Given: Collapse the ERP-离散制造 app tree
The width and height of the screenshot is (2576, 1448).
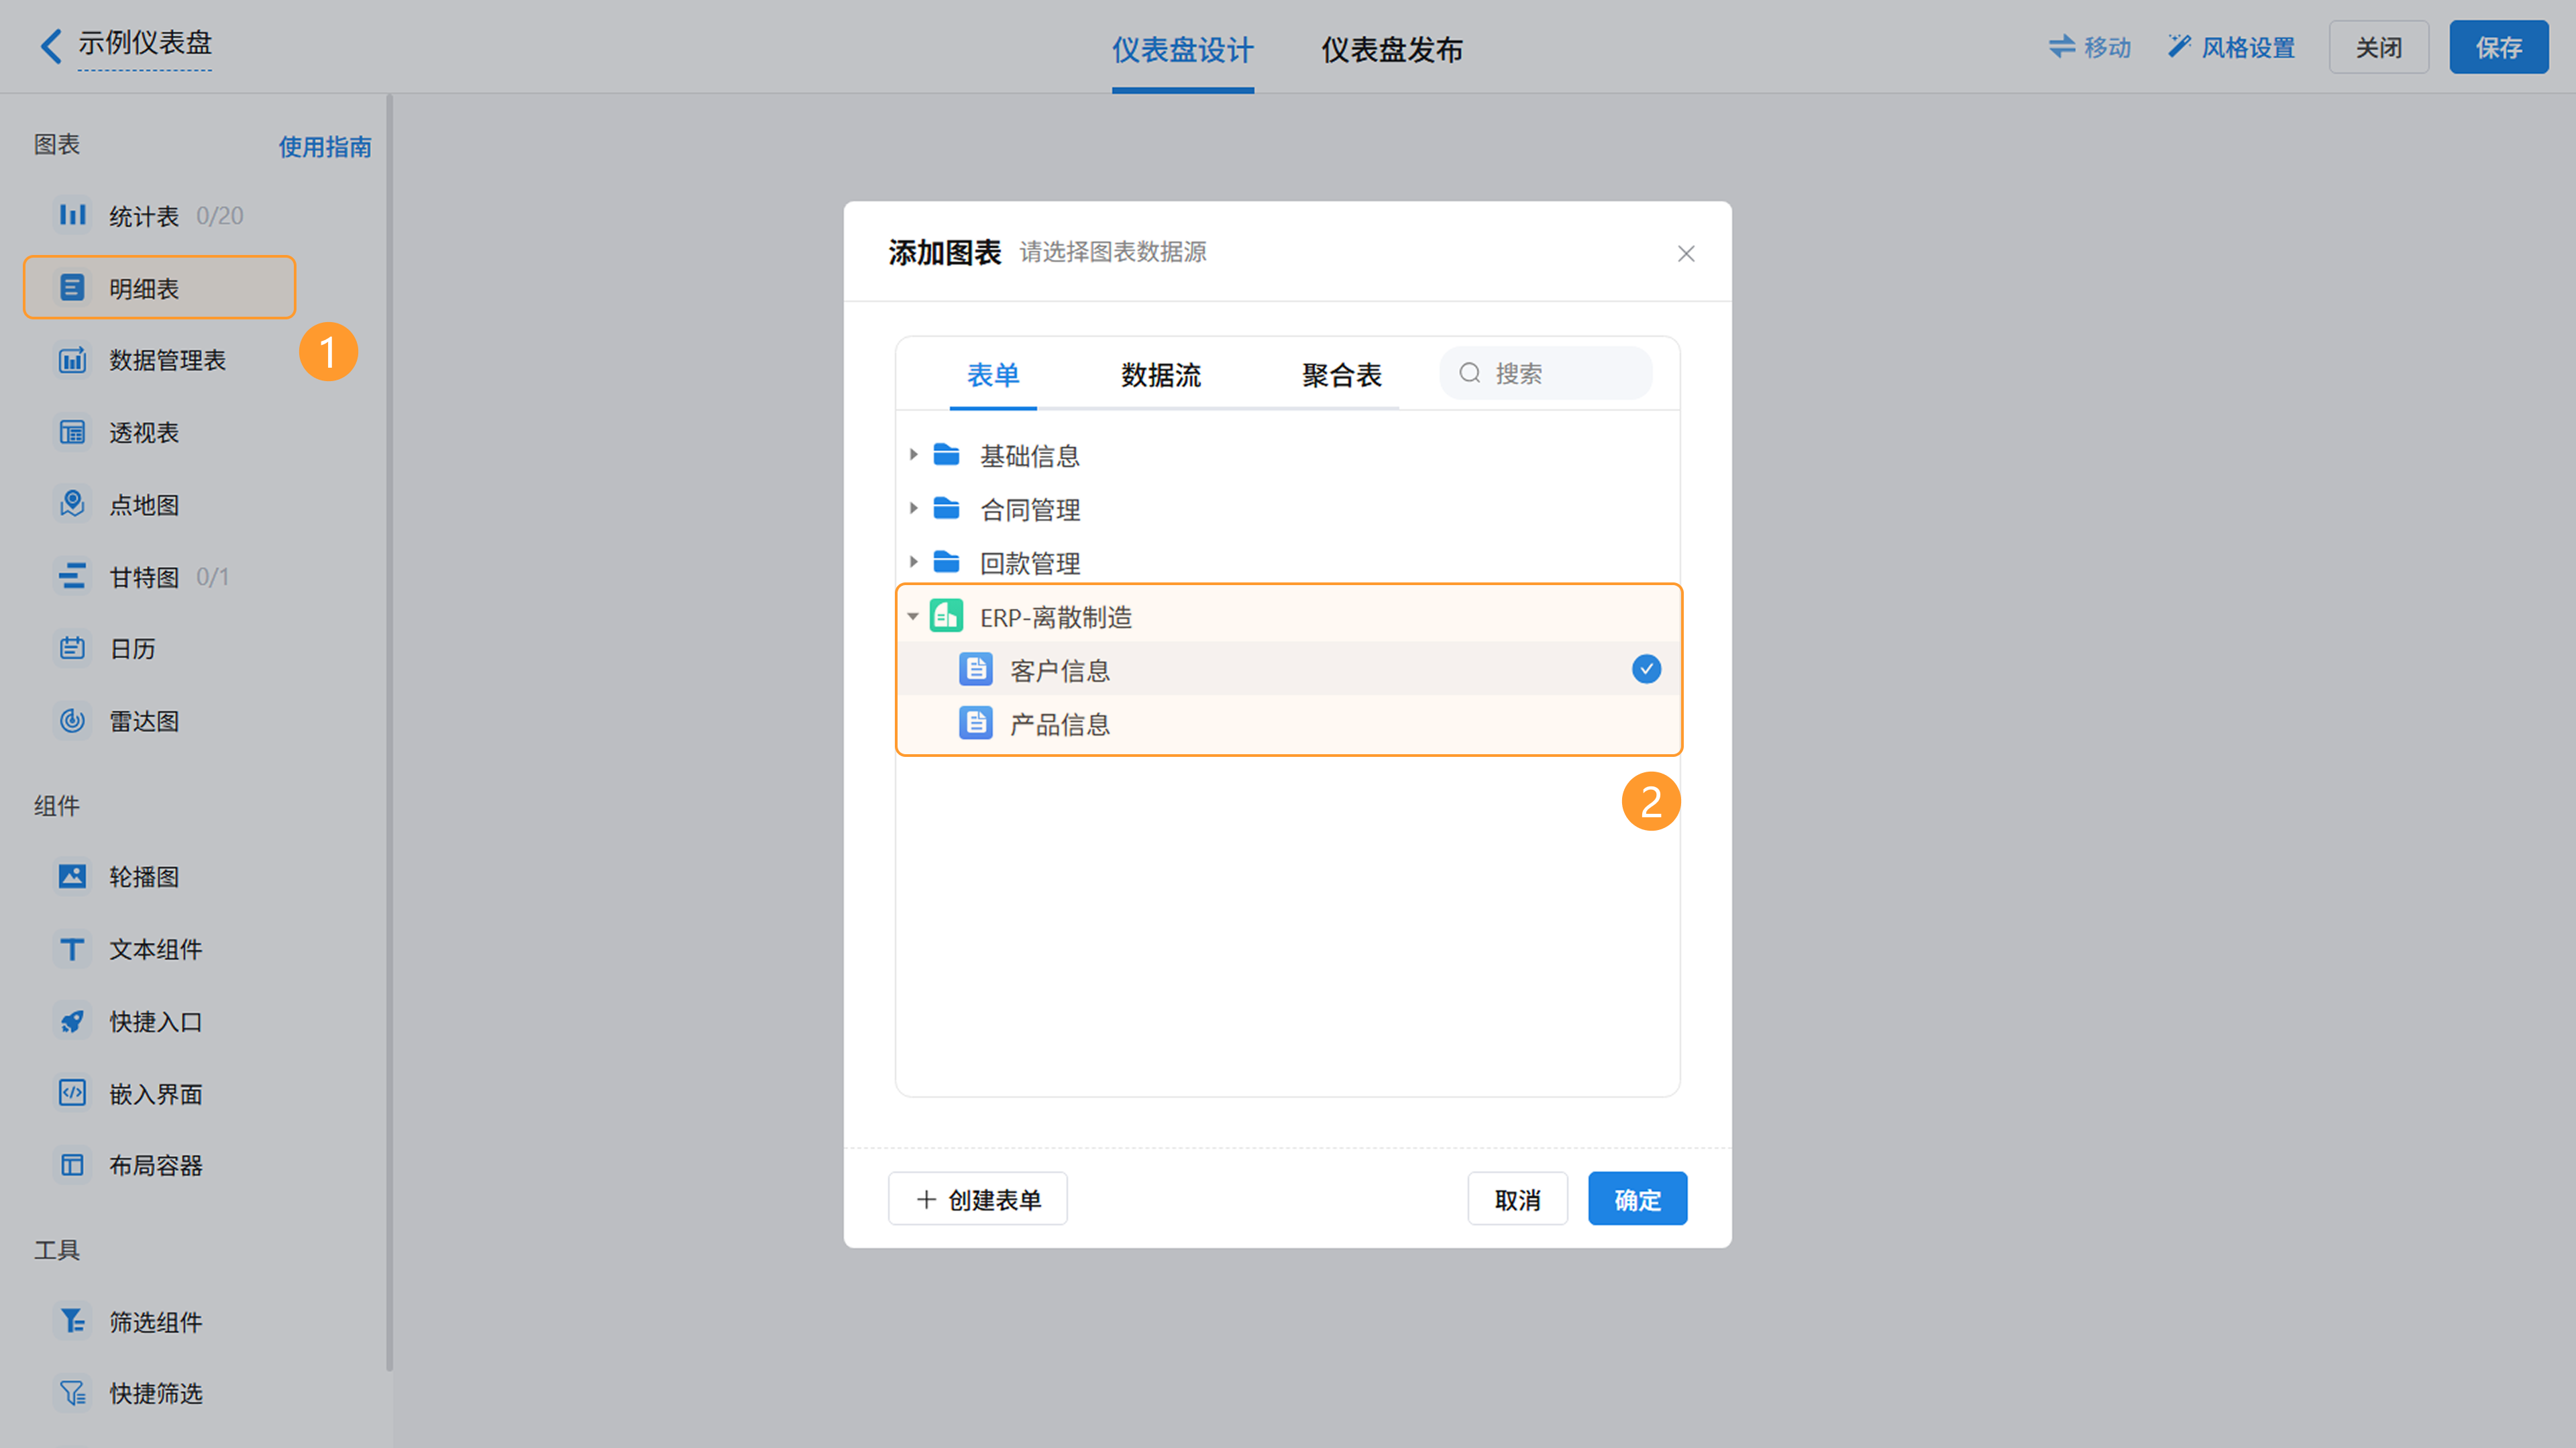Looking at the screenshot, I should (913, 617).
